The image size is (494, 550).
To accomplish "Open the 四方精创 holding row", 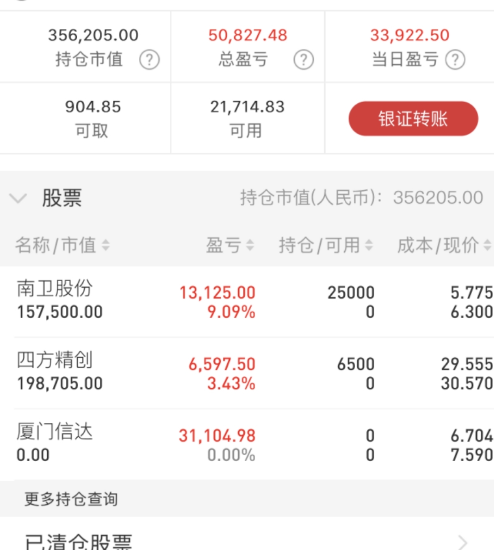I will click(247, 373).
